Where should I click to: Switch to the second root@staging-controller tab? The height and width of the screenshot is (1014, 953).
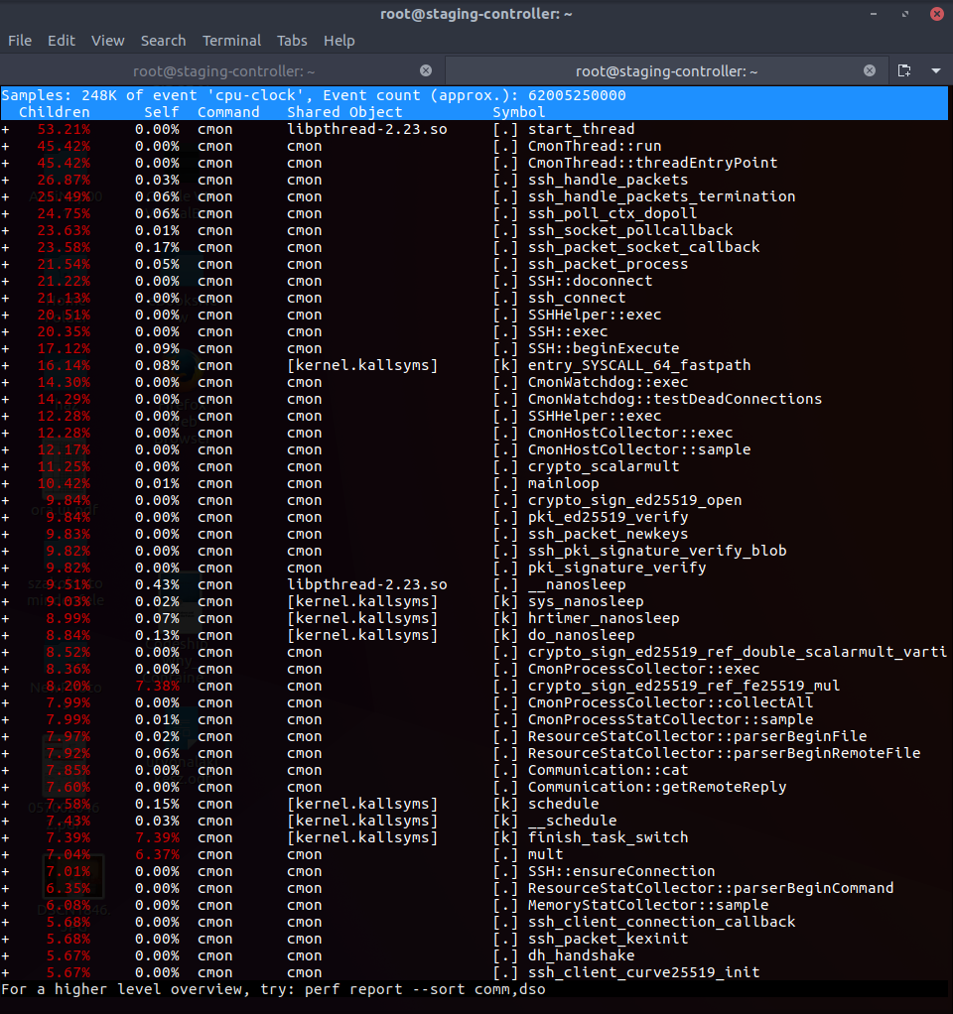click(x=666, y=71)
